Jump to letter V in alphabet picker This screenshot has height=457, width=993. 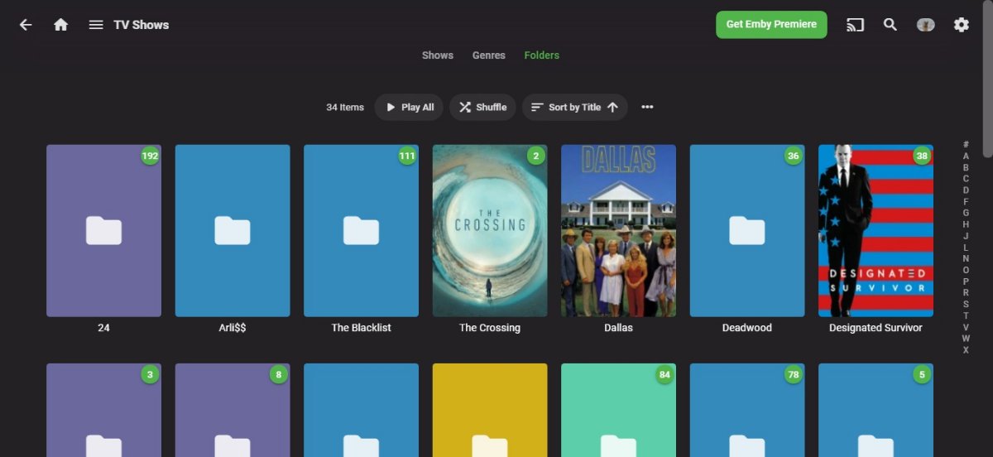[966, 327]
